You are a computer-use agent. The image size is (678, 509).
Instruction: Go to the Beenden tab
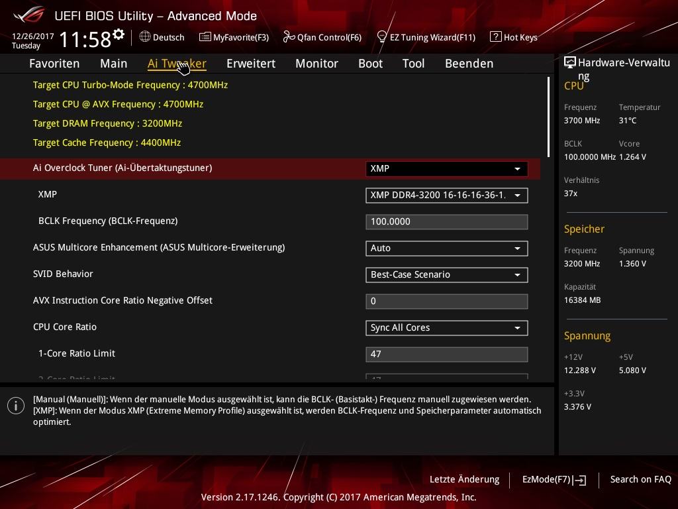tap(469, 64)
